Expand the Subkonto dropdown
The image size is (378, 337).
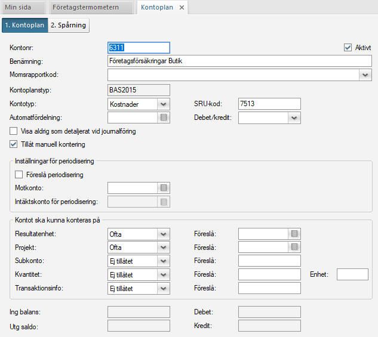pos(164,261)
